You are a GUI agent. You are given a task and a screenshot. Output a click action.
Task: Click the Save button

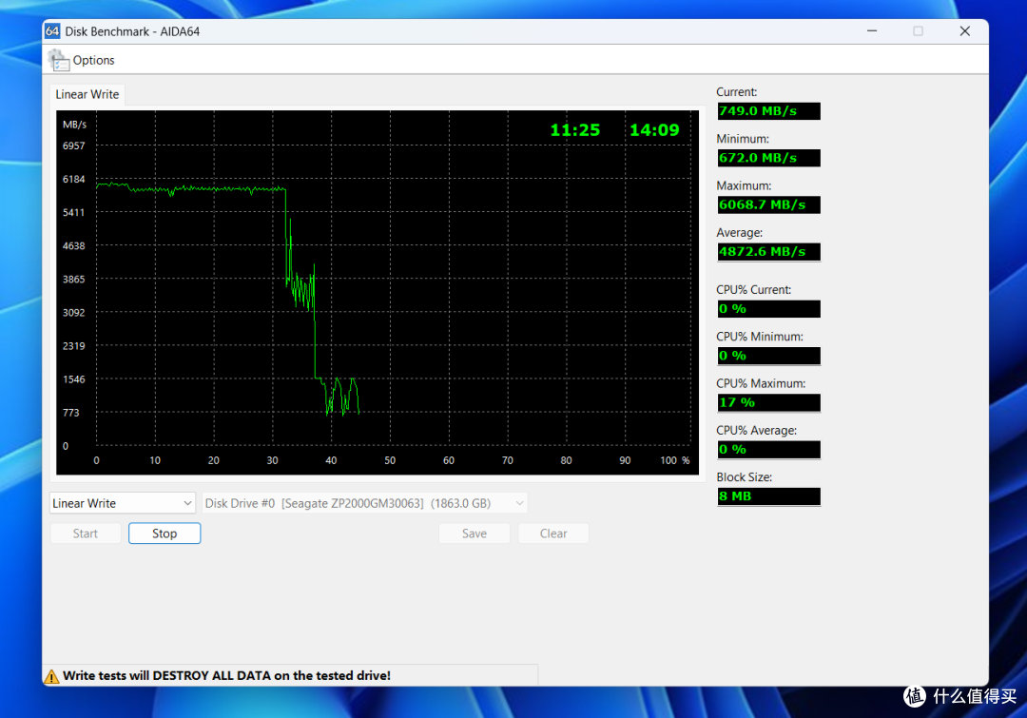475,534
